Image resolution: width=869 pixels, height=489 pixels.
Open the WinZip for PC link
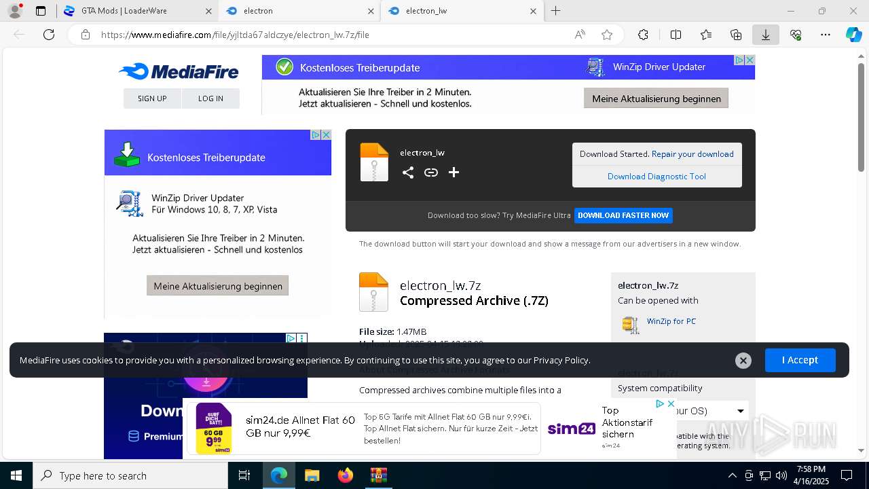coord(671,321)
